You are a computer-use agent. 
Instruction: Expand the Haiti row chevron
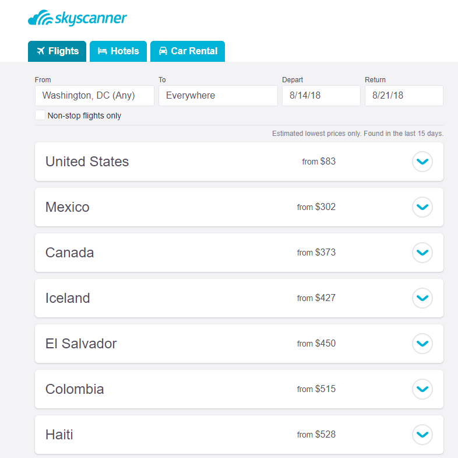(x=422, y=435)
